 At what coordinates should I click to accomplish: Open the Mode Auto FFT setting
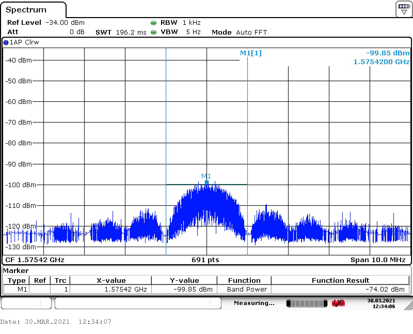(239, 32)
